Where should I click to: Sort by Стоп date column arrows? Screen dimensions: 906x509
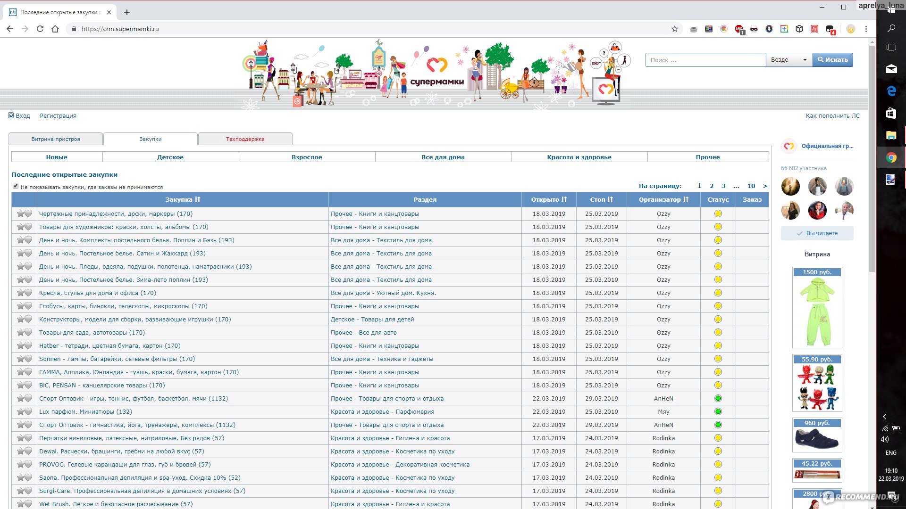[610, 199]
